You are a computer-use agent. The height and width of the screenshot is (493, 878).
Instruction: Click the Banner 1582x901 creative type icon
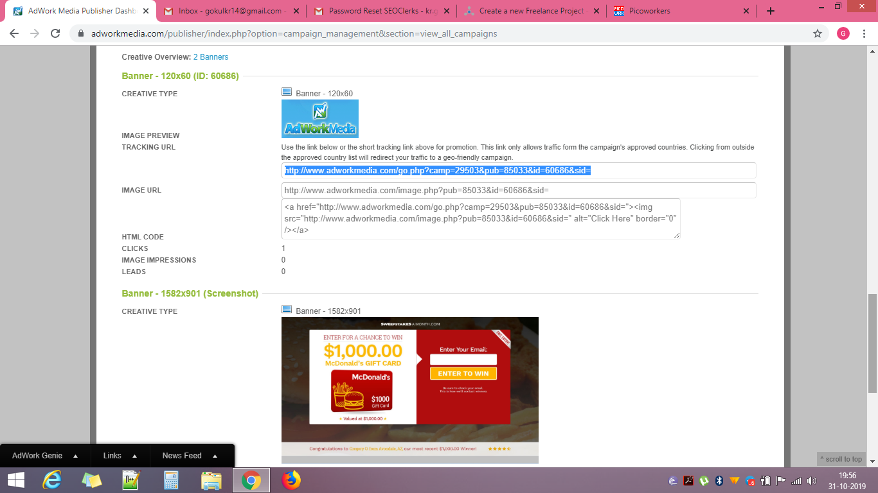coord(287,310)
